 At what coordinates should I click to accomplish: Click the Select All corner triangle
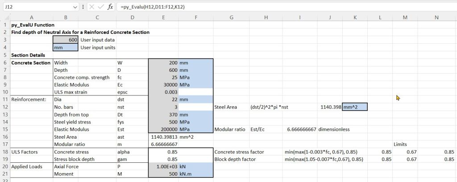click(x=4, y=17)
